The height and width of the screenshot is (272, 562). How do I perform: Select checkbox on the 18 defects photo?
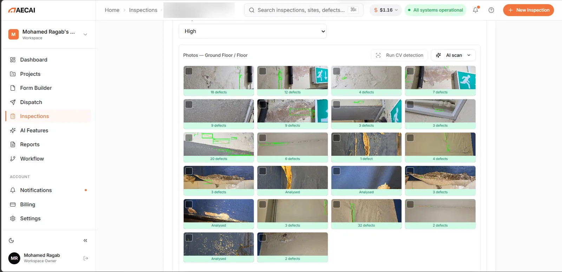click(x=189, y=71)
